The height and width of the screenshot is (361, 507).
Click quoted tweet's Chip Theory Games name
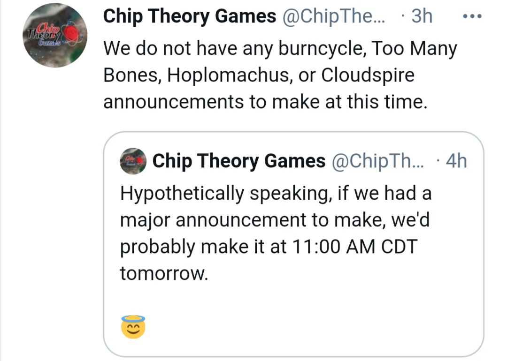click(x=238, y=161)
